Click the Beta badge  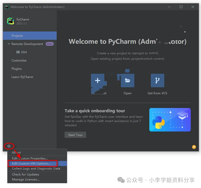point(50,44)
